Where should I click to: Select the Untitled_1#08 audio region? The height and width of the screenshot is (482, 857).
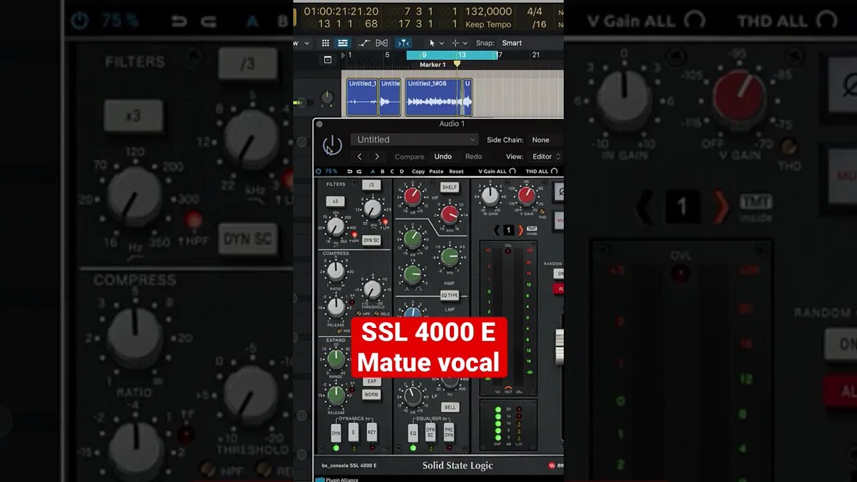434,97
